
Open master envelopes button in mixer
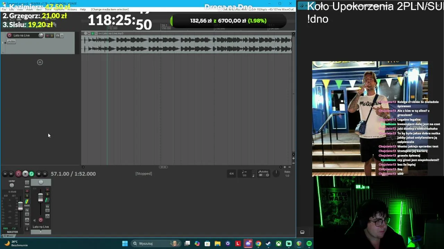[x=27, y=220]
